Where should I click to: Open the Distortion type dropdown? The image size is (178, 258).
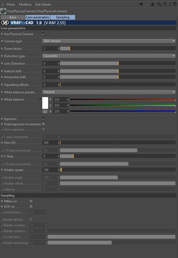[x=109, y=56]
